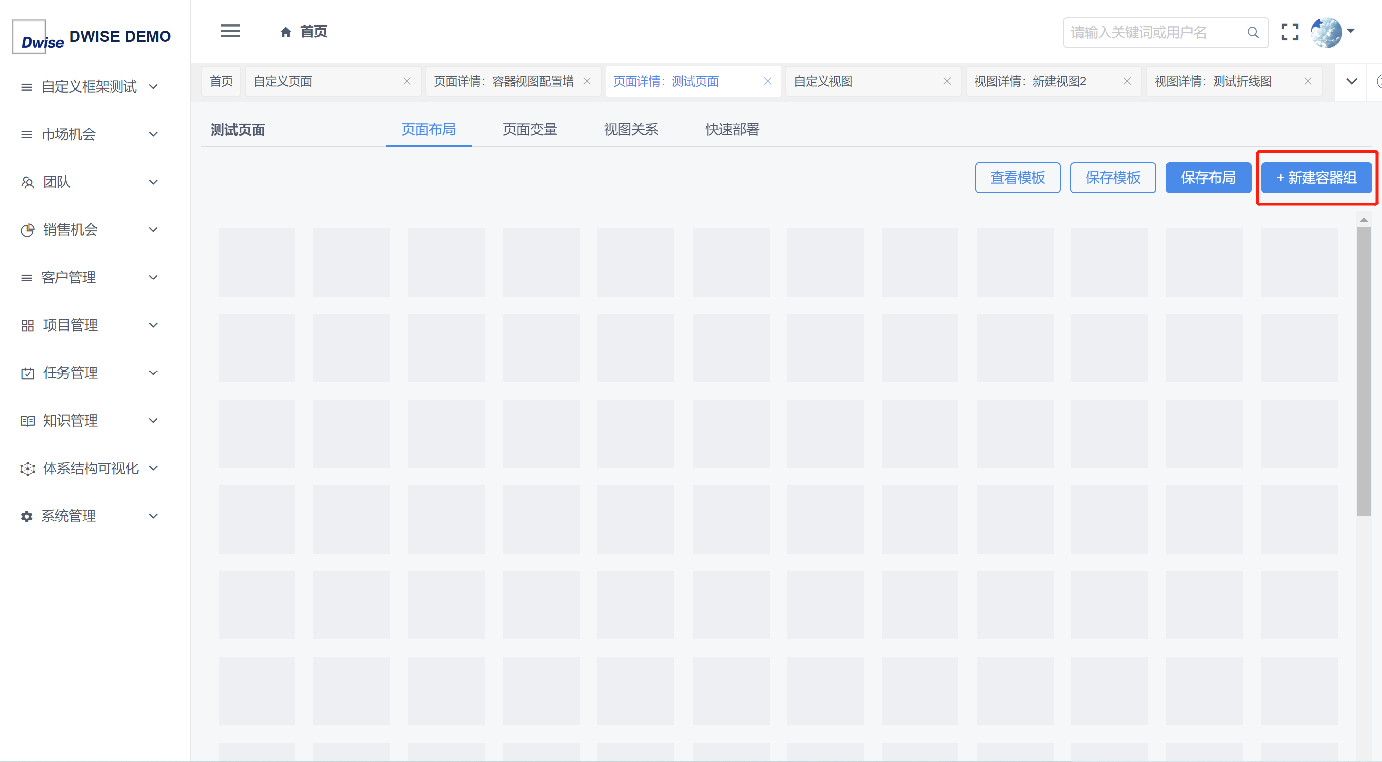Click the 市场机会 list icon
The width and height of the screenshot is (1382, 762).
click(x=26, y=135)
